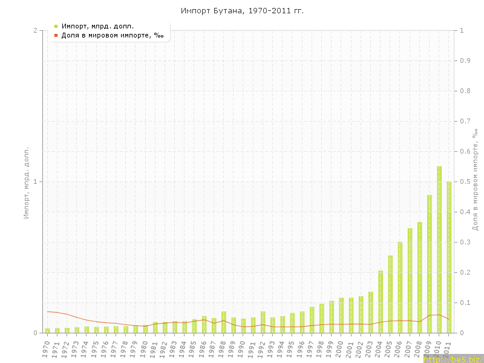Select the tallest bar for year 2010
This screenshot has width=484, height=363.
click(439, 249)
